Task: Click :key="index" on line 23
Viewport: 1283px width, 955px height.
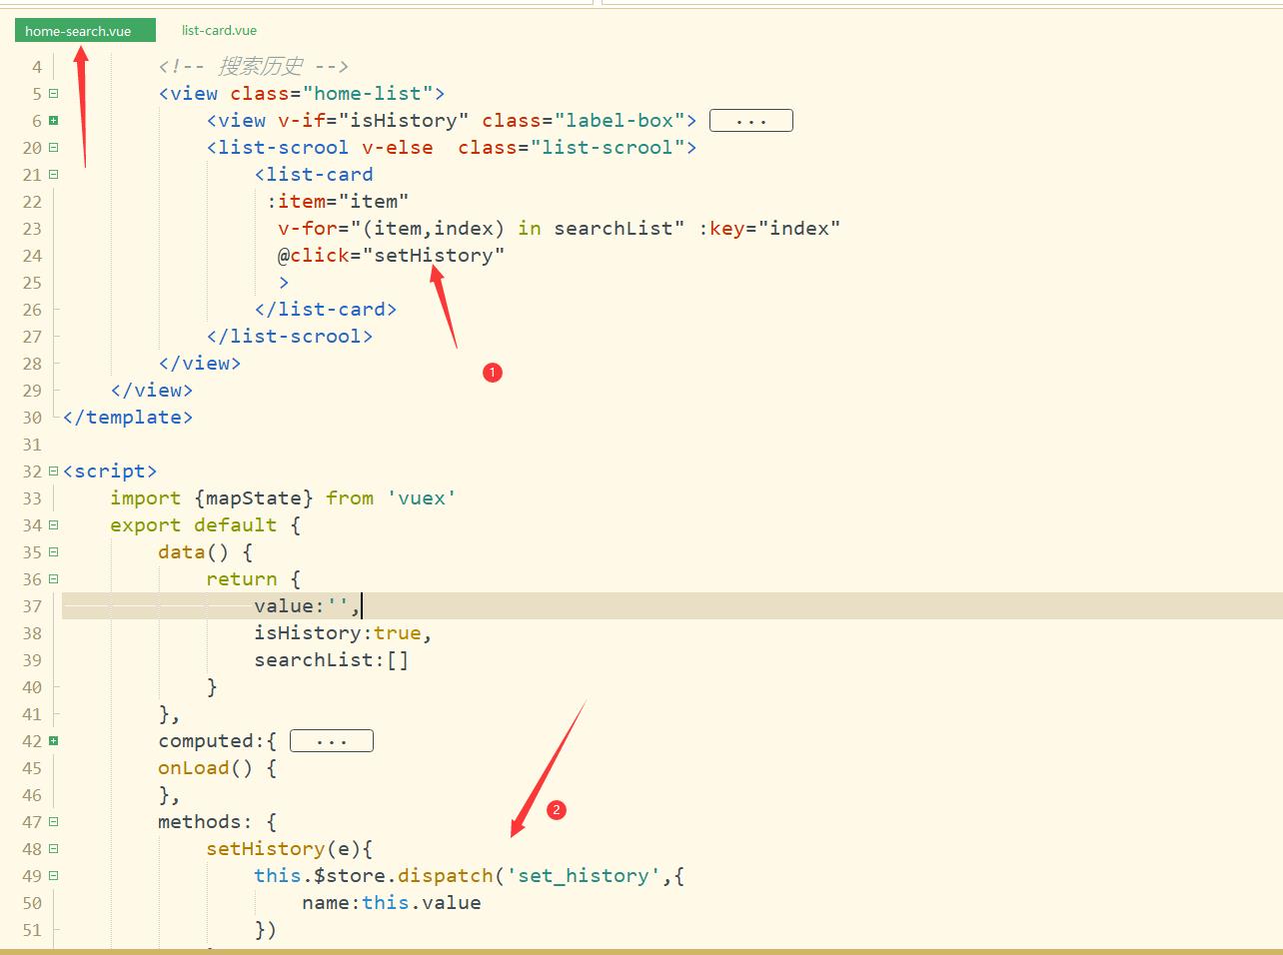Action: (769, 229)
